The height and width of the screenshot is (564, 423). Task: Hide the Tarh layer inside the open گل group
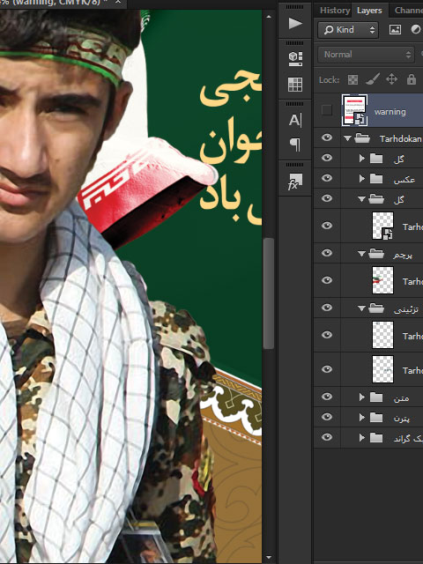click(x=327, y=226)
